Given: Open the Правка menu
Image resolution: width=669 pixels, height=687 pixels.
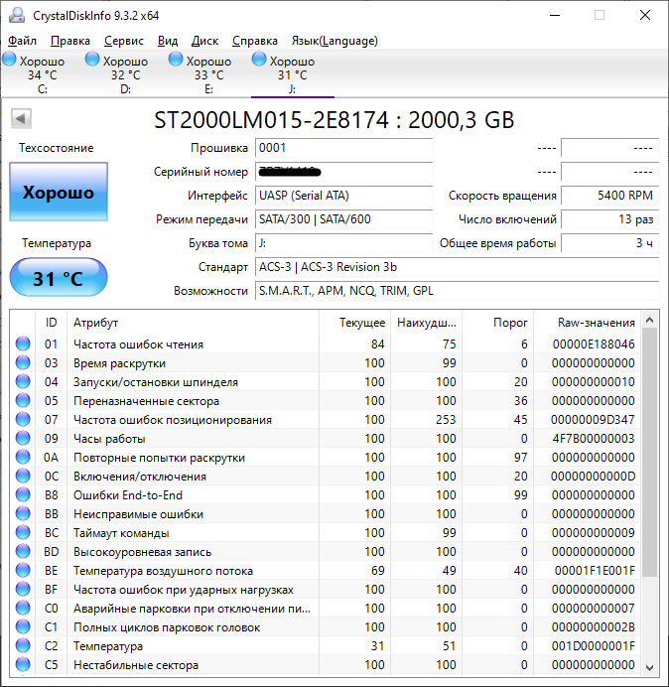Looking at the screenshot, I should pyautogui.click(x=70, y=41).
